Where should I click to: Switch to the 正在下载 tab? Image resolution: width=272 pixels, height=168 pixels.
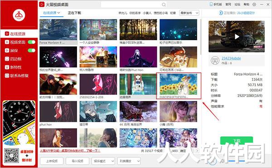pyautogui.click(x=74, y=13)
